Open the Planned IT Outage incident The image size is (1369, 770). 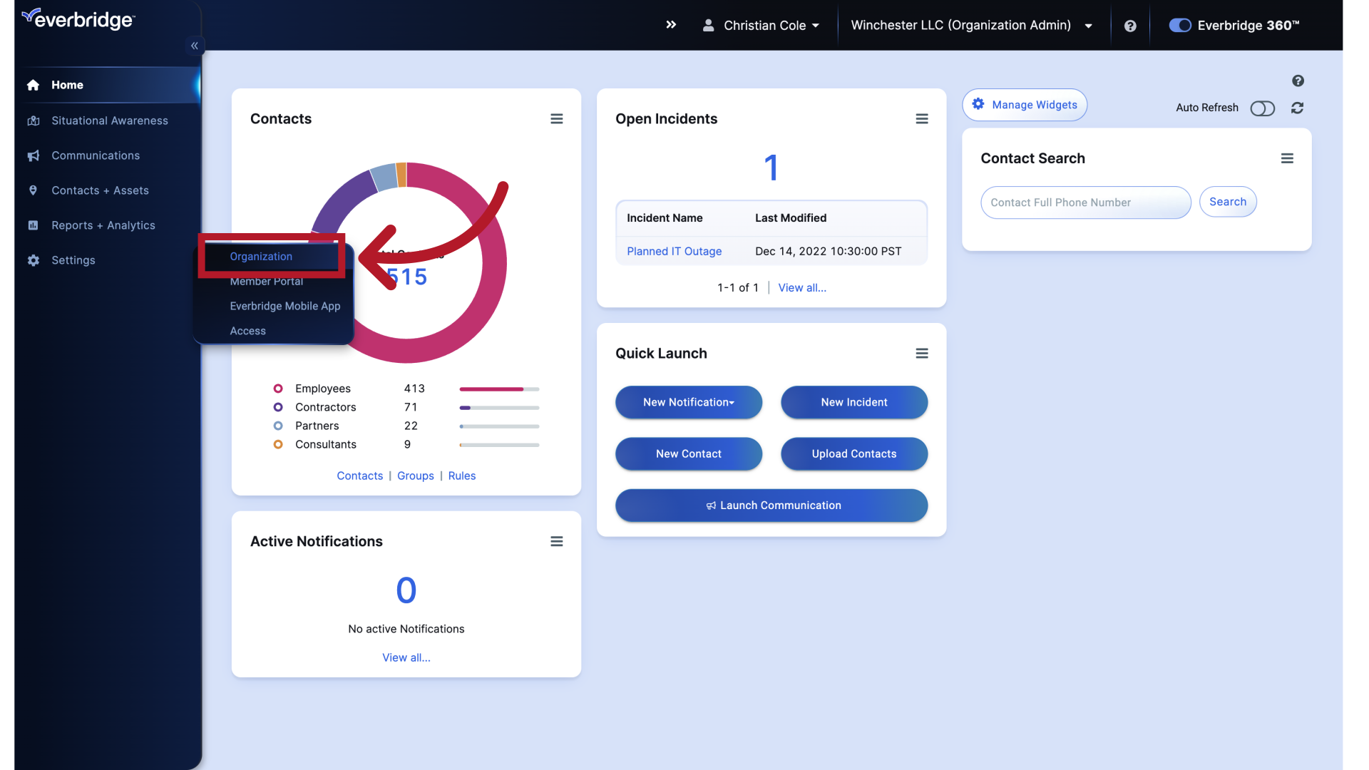pyautogui.click(x=674, y=251)
